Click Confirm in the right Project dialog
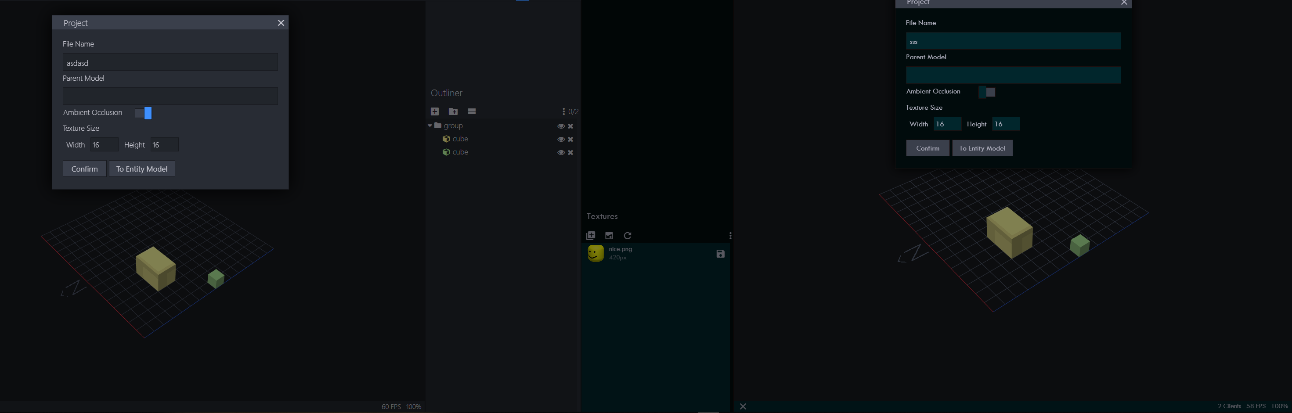The image size is (1292, 413). 927,148
